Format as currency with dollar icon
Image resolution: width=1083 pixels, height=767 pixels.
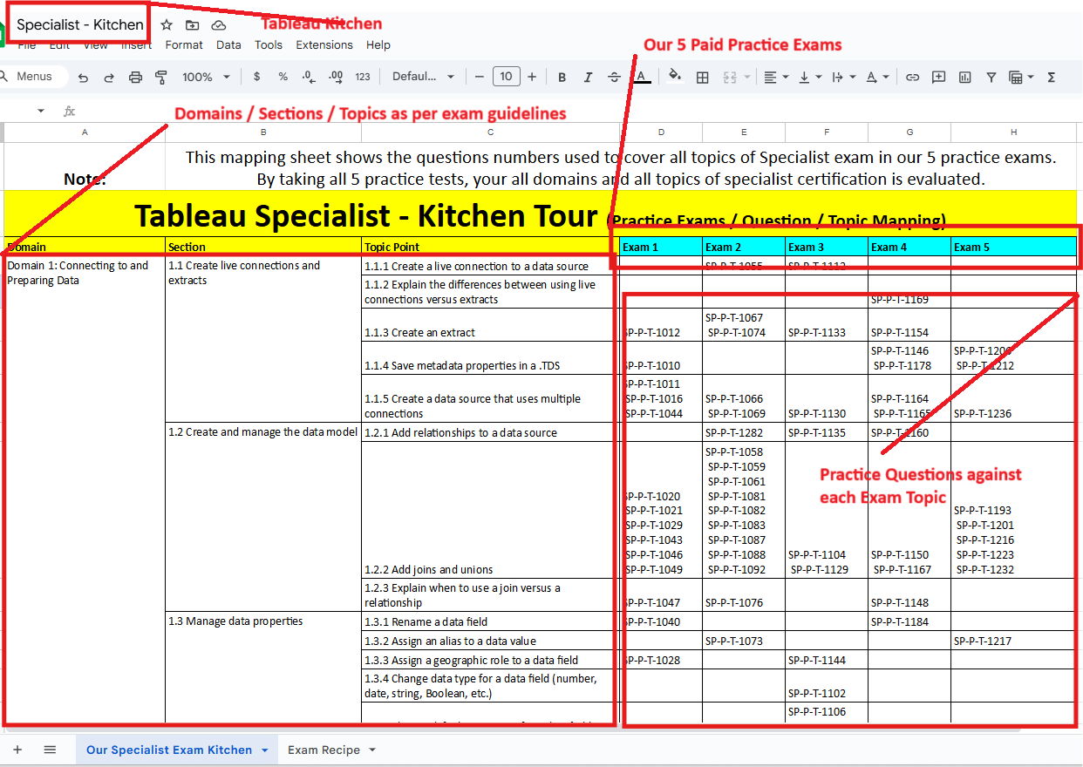(x=256, y=77)
